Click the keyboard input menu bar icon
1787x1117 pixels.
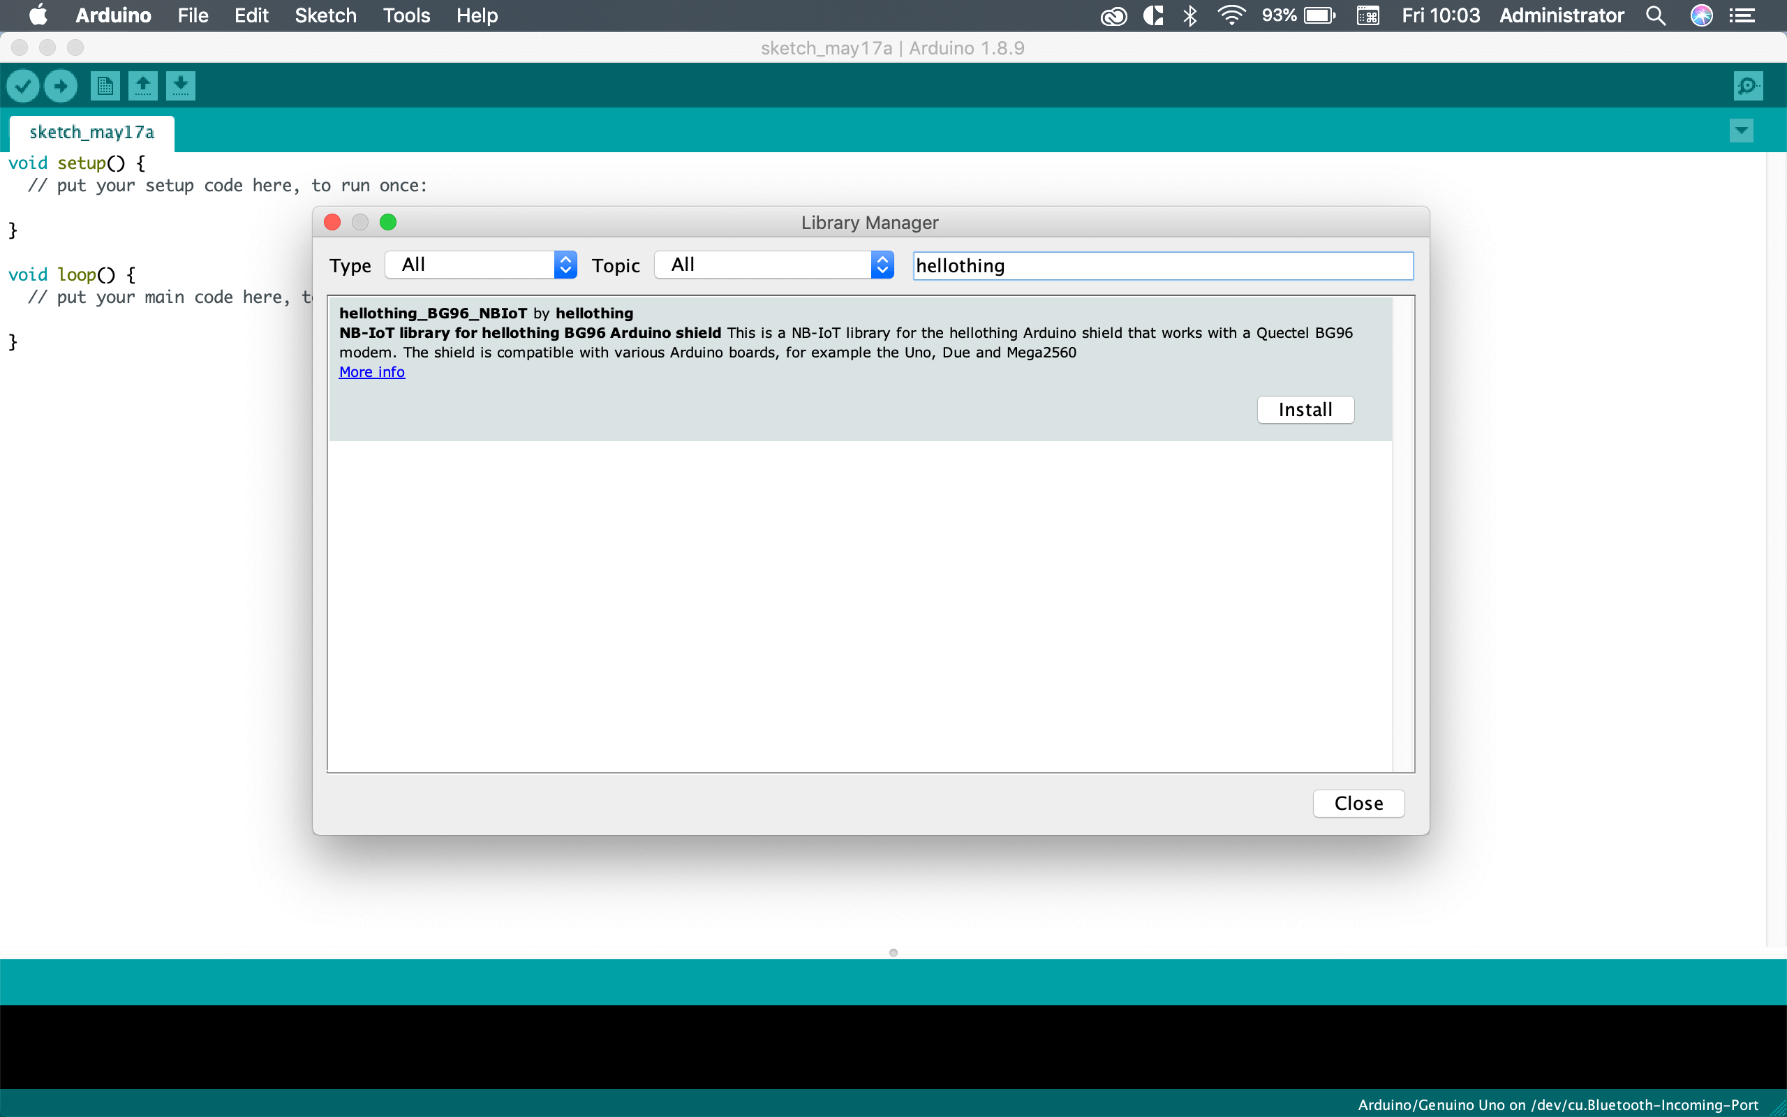click(1367, 15)
